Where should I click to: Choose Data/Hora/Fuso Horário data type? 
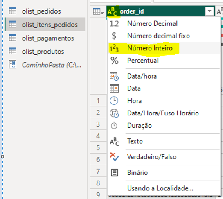click(x=164, y=113)
